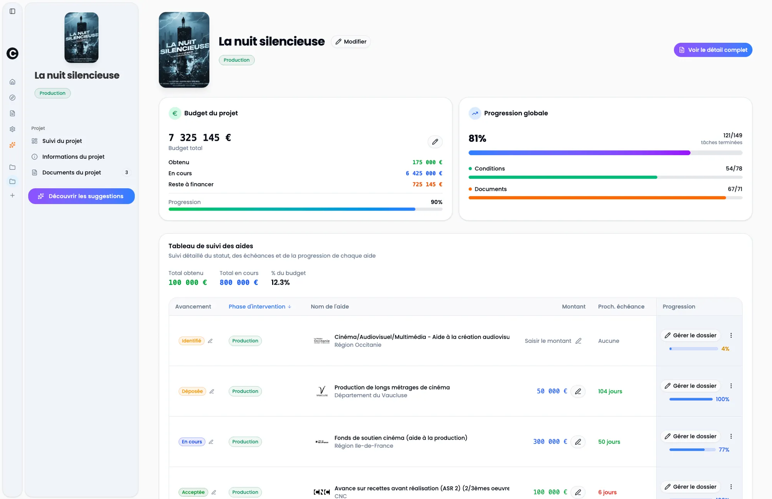
Task: Click Saisir le montant input for the Occitanie aid
Action: click(x=547, y=341)
